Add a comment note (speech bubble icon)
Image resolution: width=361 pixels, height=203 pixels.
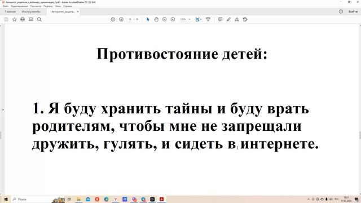click(221, 20)
